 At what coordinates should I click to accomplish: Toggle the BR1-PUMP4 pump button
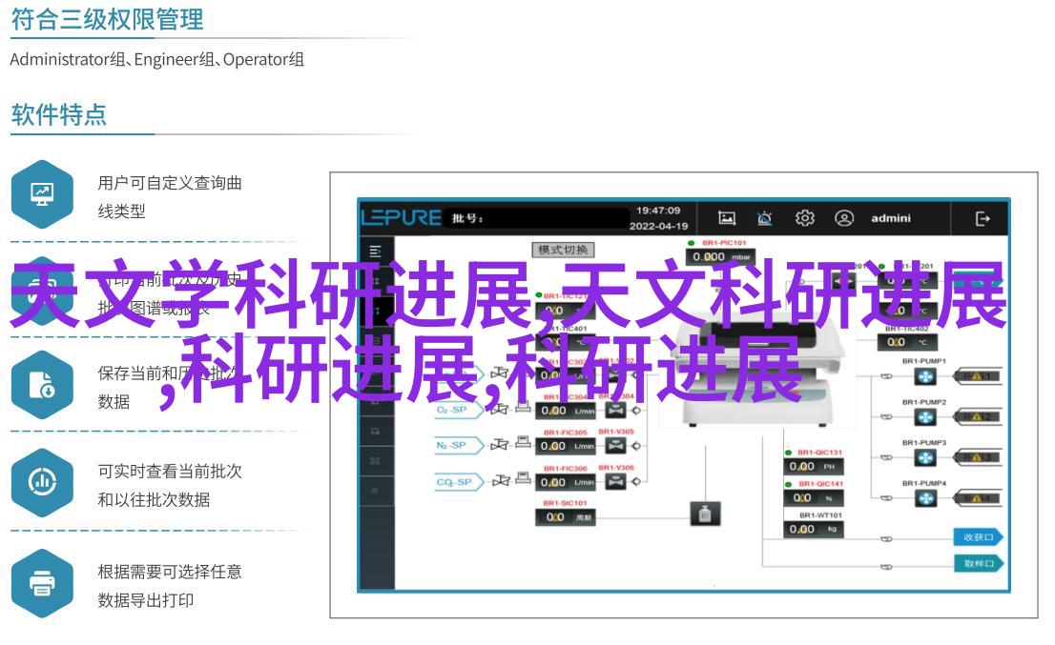926,498
